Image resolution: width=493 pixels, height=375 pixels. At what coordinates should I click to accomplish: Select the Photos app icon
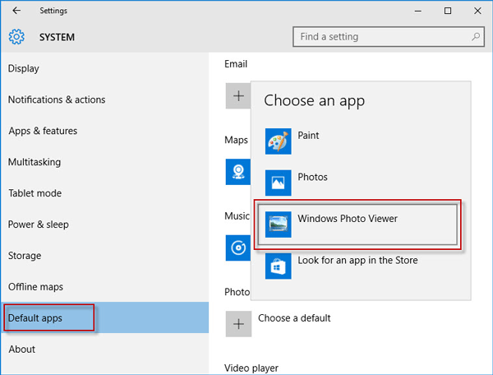click(x=279, y=183)
